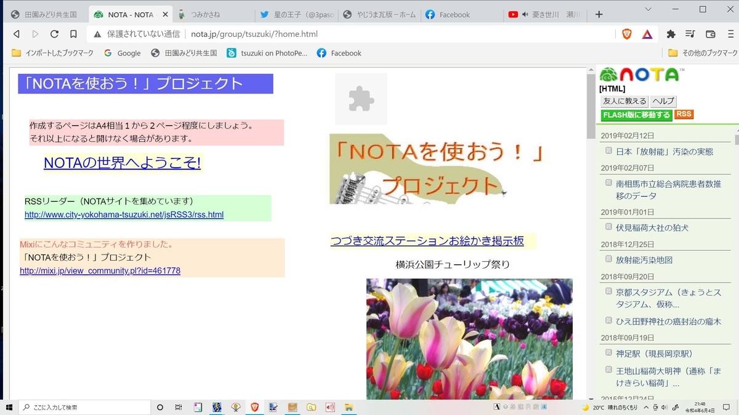Open つづき交流ステーションお絵かき掲示板 link
The image size is (739, 415).
click(427, 241)
